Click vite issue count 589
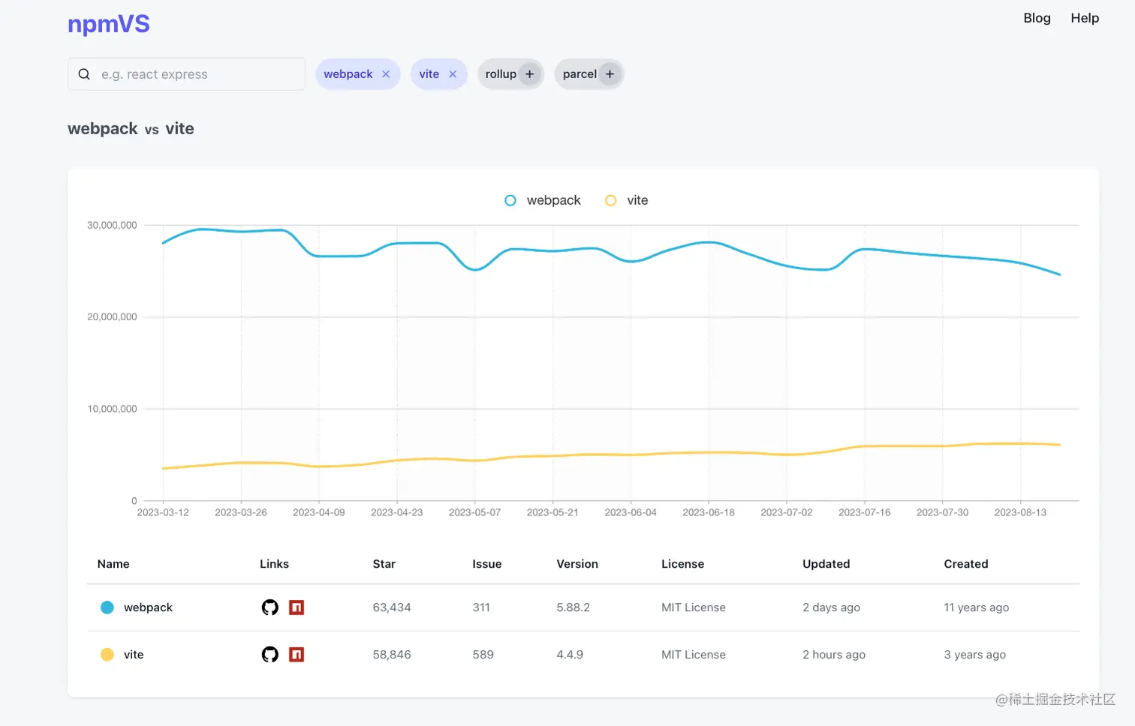The image size is (1135, 726). [483, 655]
